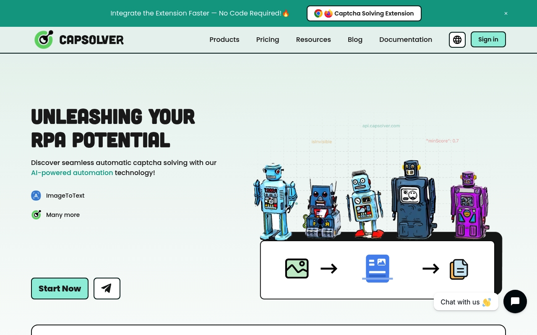Click the isInvisible label
537x335 pixels.
[322, 142]
